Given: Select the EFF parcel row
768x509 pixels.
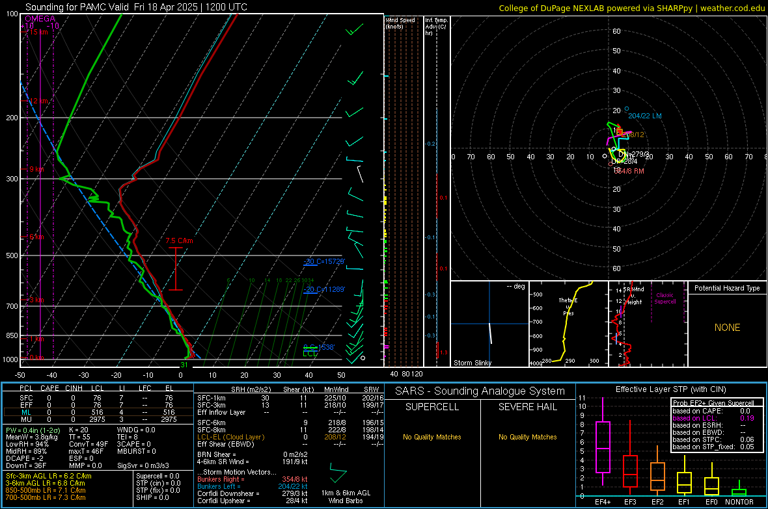Looking at the screenshot, I should click(98, 405).
